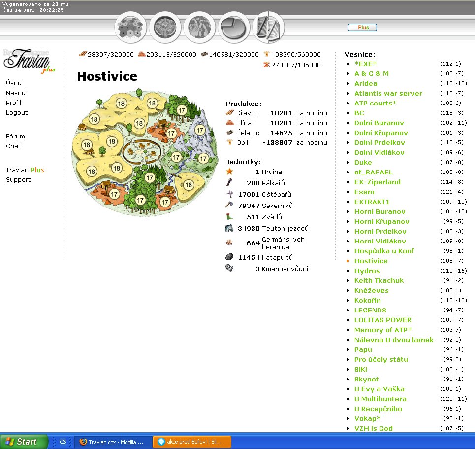
Task: Open the village center on the map
Action: pos(142,152)
